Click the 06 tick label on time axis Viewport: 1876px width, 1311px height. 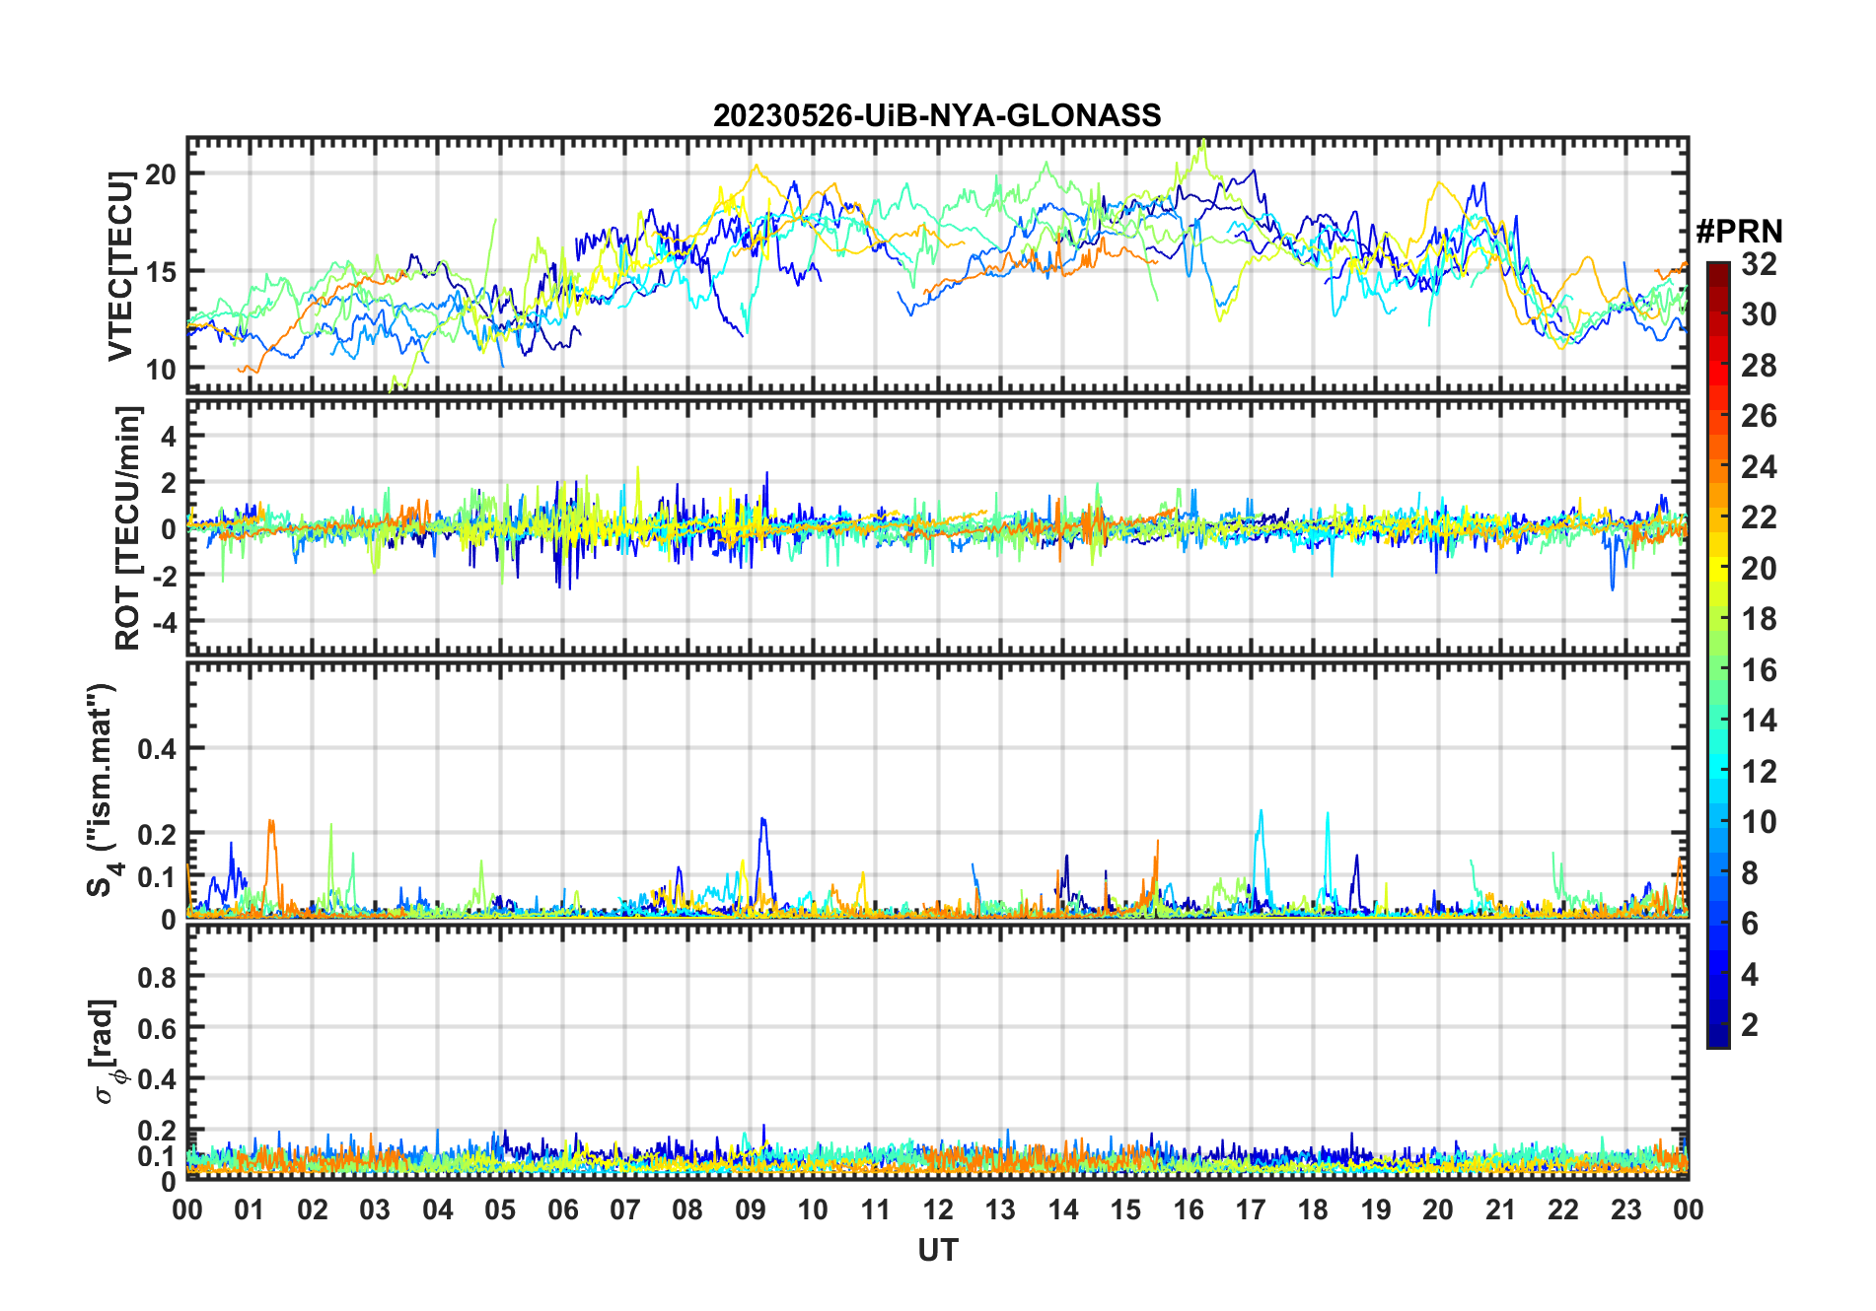coord(562,1209)
